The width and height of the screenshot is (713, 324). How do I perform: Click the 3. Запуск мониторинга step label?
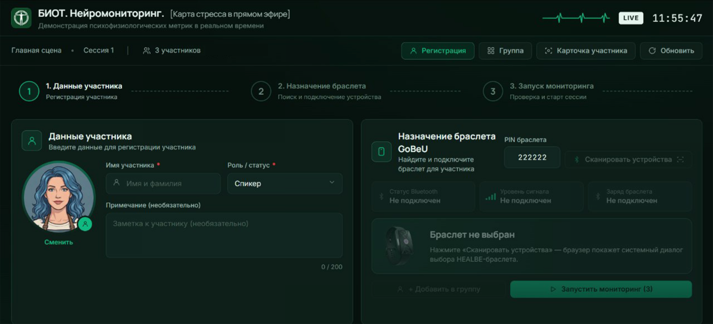(551, 86)
